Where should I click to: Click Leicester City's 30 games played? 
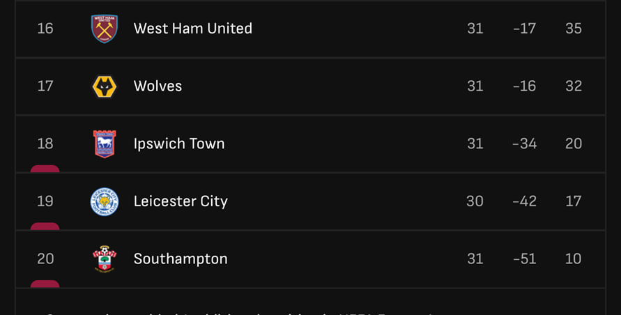475,201
